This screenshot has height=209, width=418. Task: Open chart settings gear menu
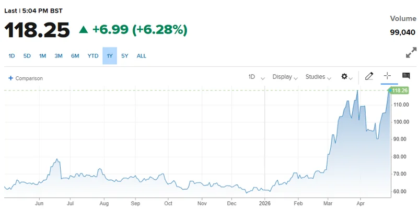(x=344, y=77)
